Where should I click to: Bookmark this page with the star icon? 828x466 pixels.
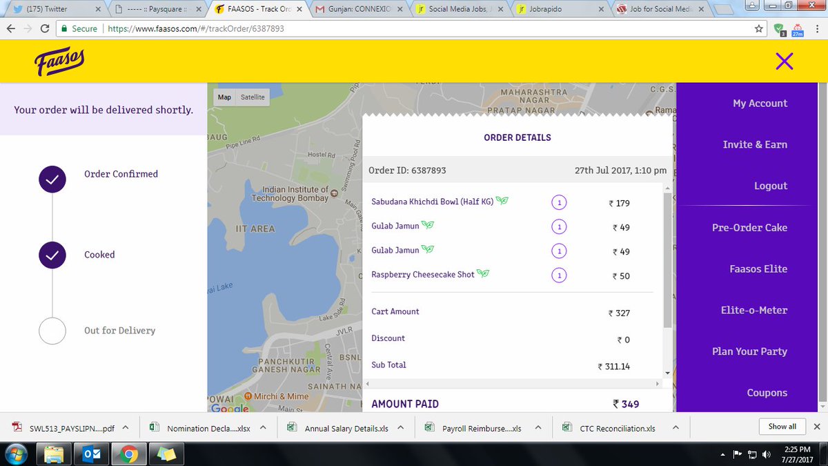[x=759, y=29]
